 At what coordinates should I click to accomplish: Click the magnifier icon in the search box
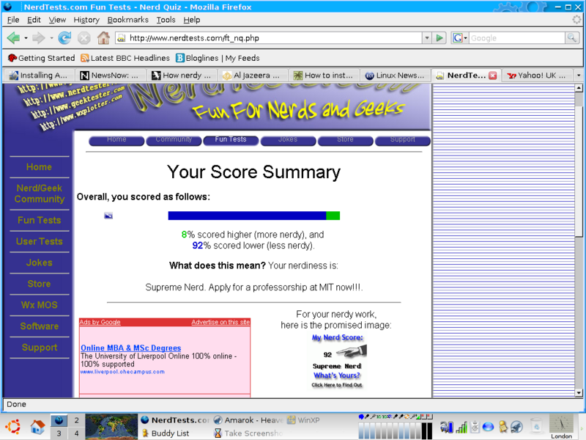[571, 37]
